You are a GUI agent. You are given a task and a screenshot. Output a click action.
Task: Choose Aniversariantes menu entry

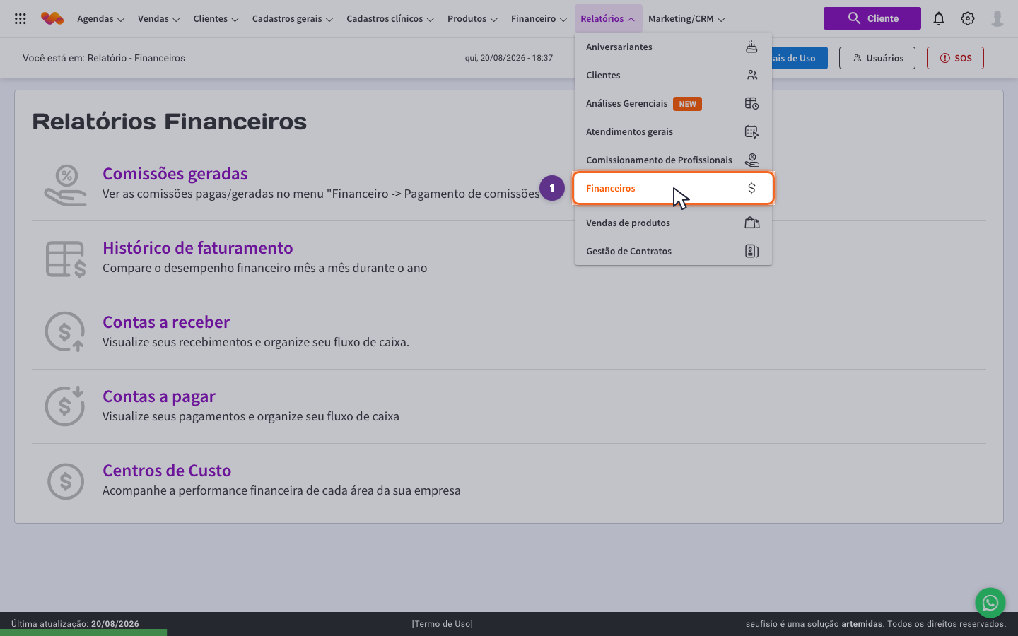tap(673, 47)
